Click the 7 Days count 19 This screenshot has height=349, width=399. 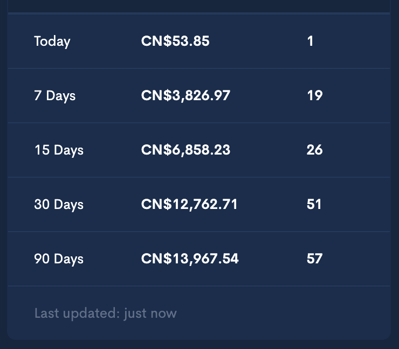315,95
